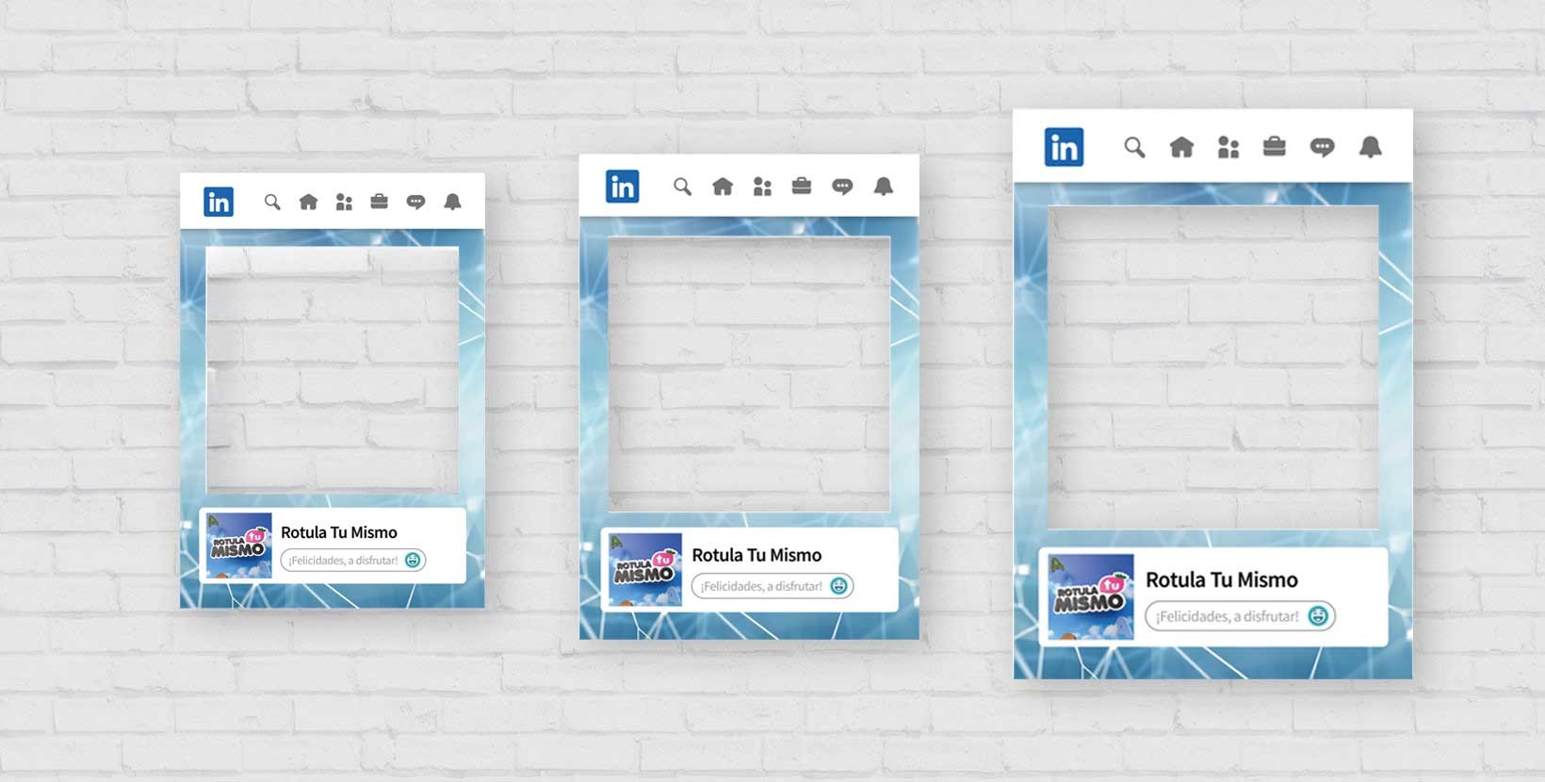
Task: Open the Rotula Tu Mismo profile thumbnail on the smallest frame
Action: click(x=239, y=546)
